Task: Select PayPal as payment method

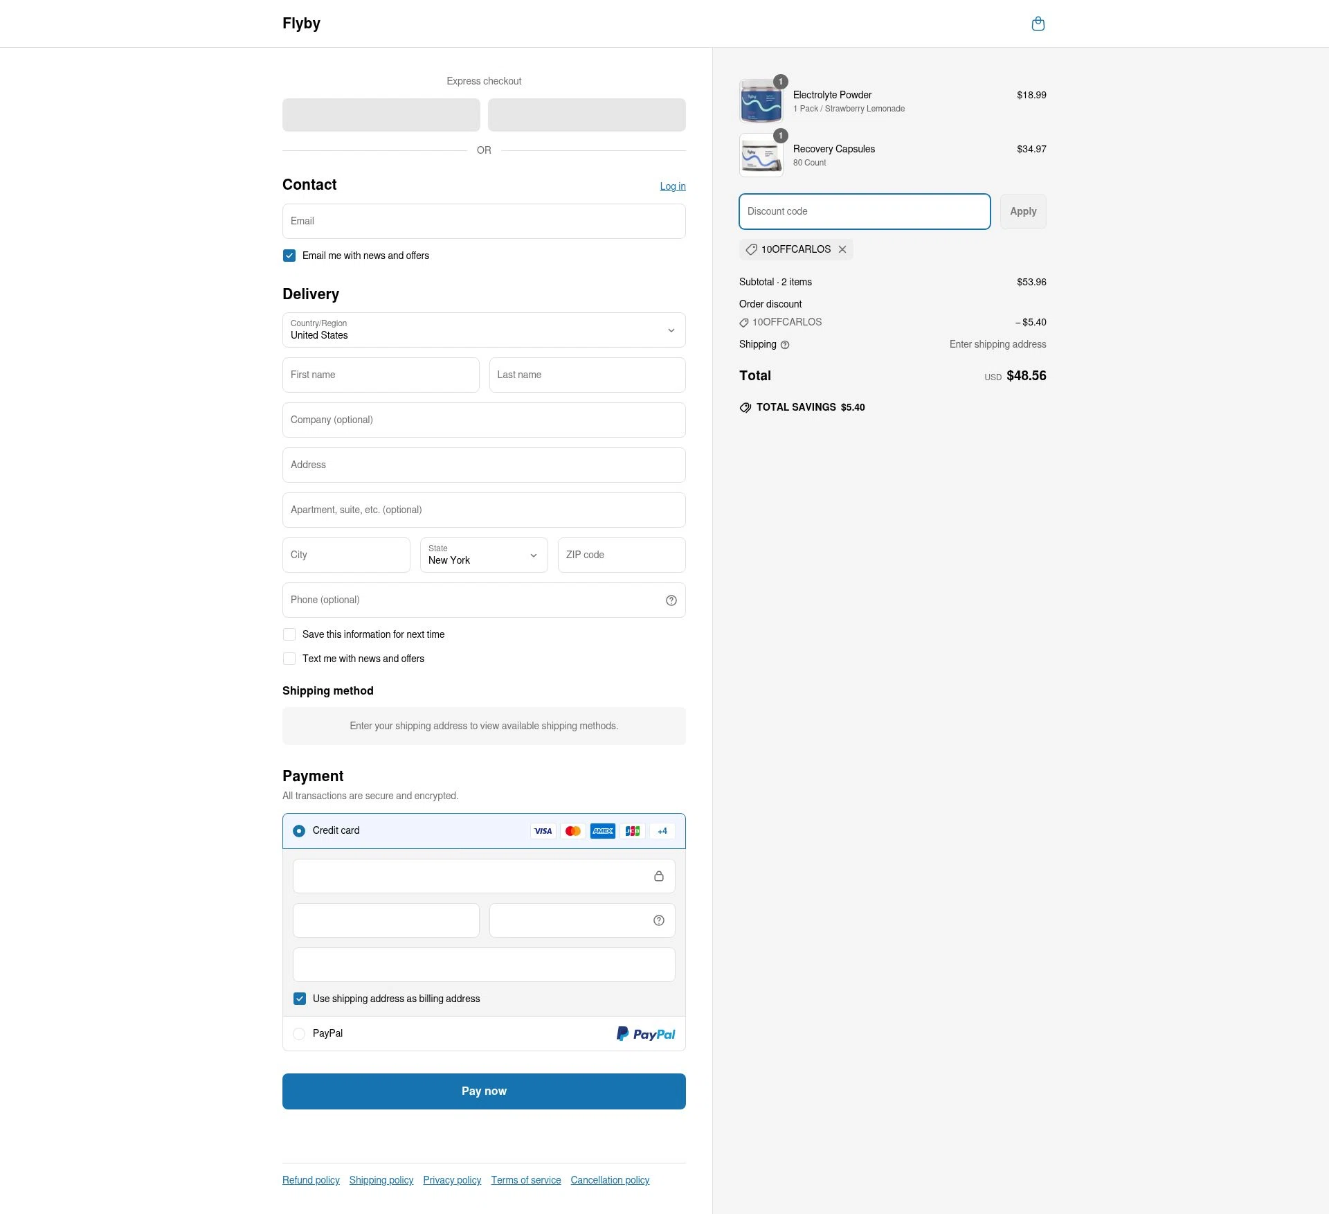Action: tap(299, 1033)
